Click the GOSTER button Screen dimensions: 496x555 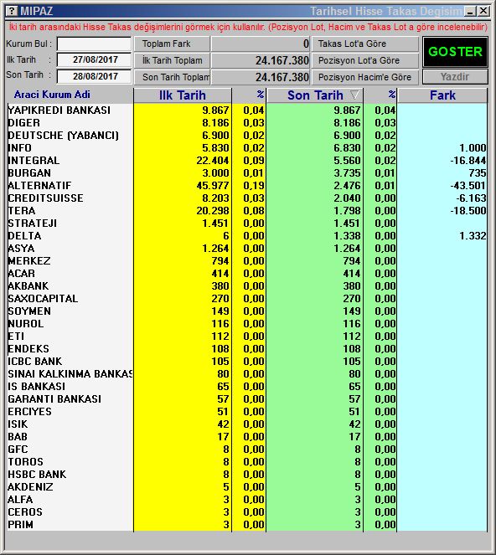[455, 52]
